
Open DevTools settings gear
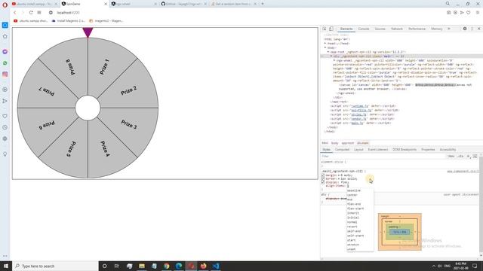465,29
